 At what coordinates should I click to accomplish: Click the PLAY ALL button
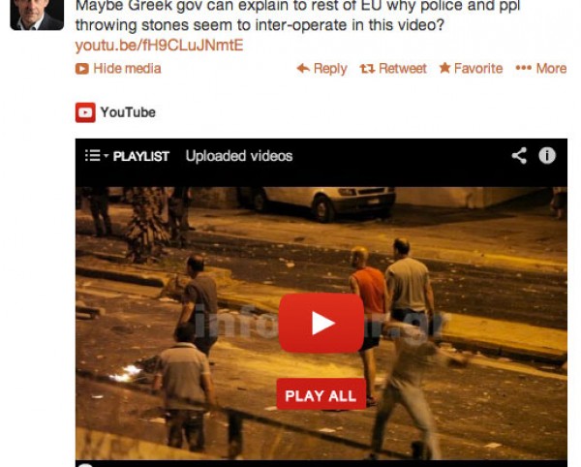(321, 395)
